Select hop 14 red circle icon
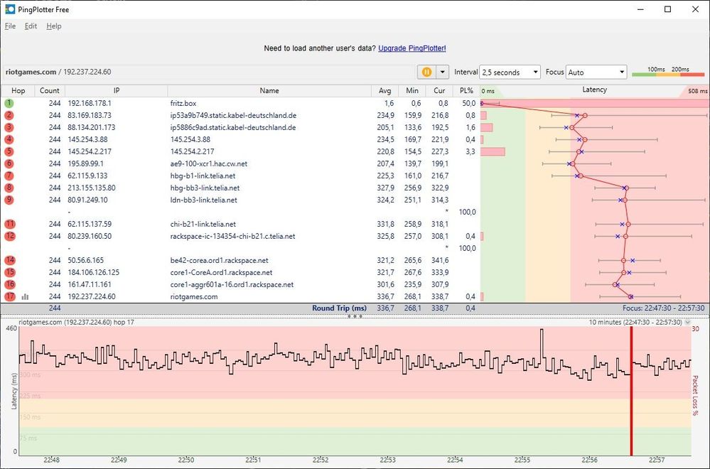Image resolution: width=710 pixels, height=469 pixels. tap(9, 260)
